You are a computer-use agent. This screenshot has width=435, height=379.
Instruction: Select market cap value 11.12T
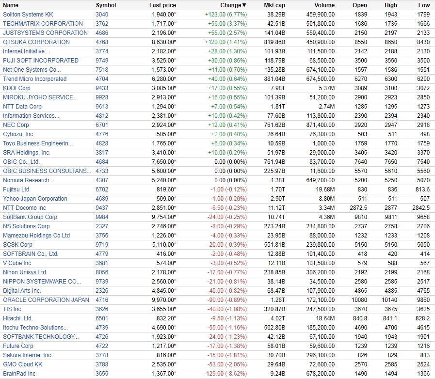(x=276, y=207)
